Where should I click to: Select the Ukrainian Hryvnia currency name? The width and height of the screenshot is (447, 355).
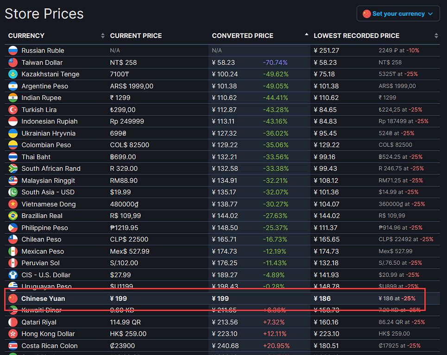click(48, 133)
